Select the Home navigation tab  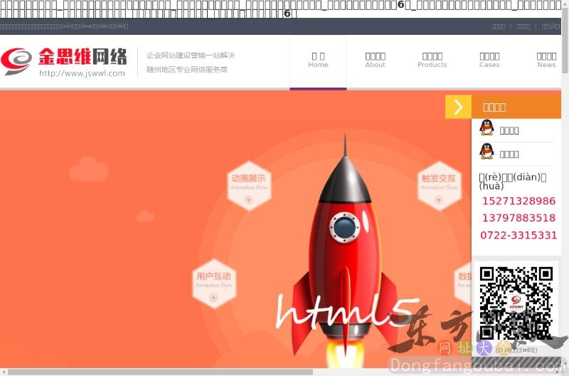click(x=318, y=61)
